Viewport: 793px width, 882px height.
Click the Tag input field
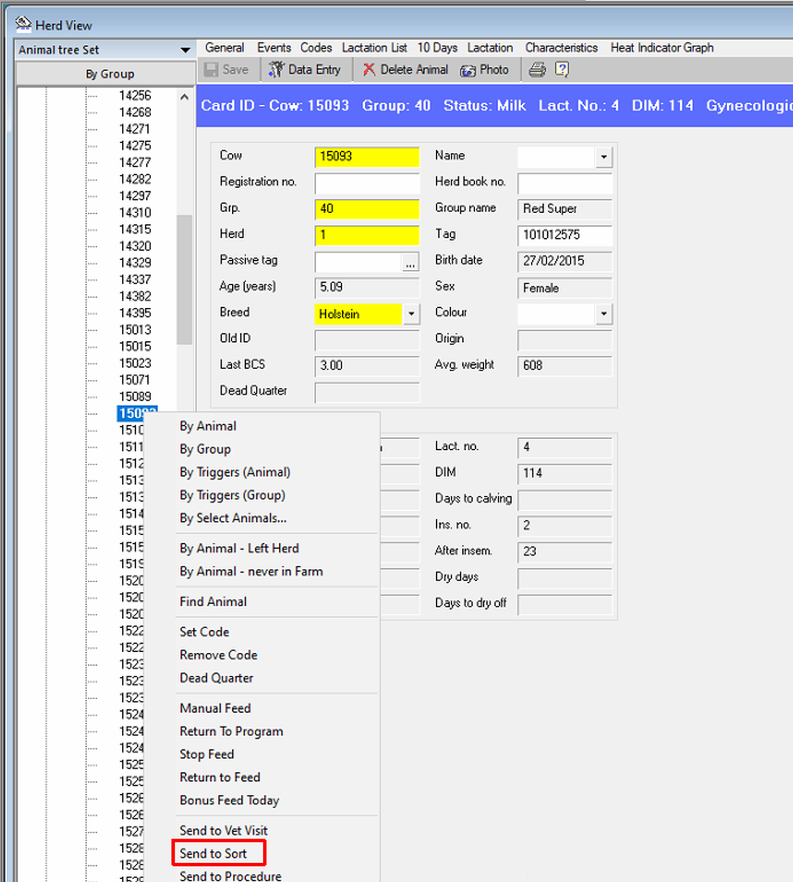564,235
